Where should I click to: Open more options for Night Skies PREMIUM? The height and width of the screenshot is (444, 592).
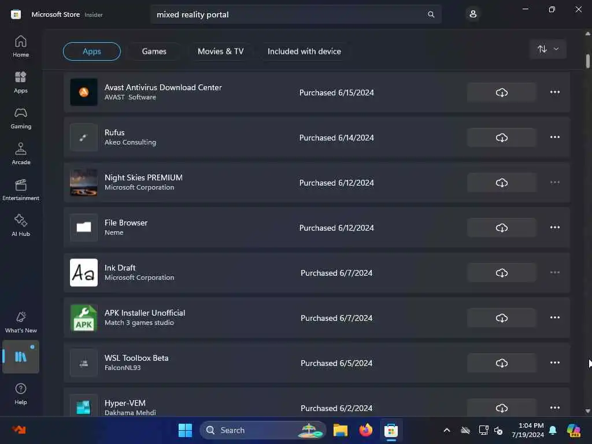tap(554, 182)
